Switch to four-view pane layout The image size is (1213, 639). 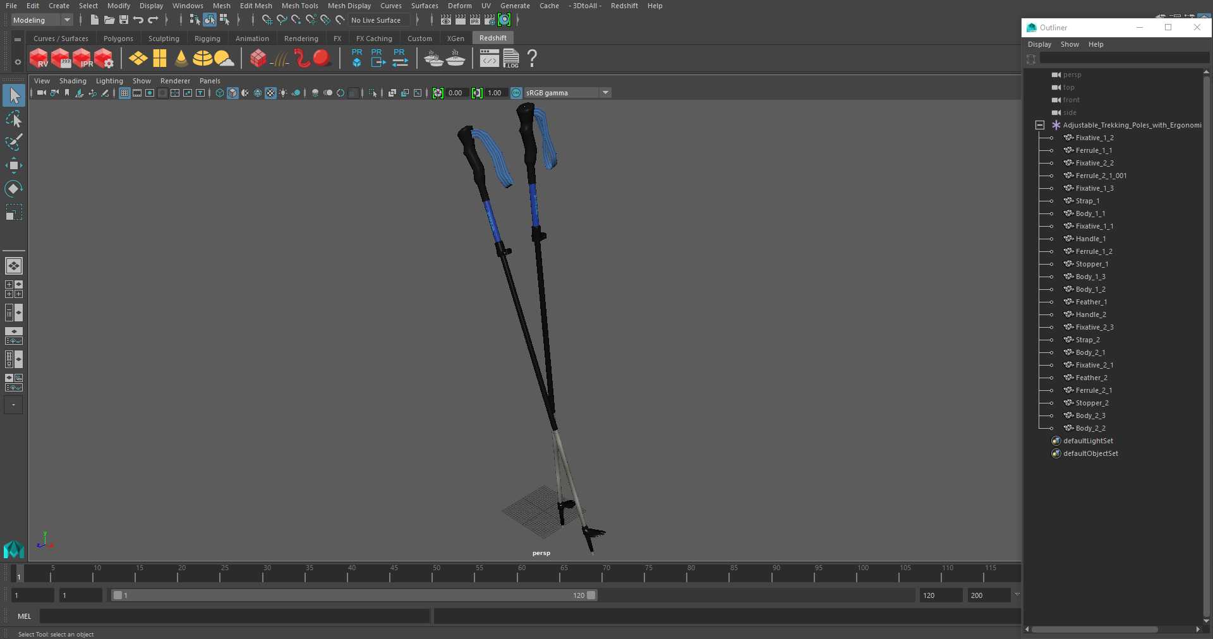click(x=14, y=289)
